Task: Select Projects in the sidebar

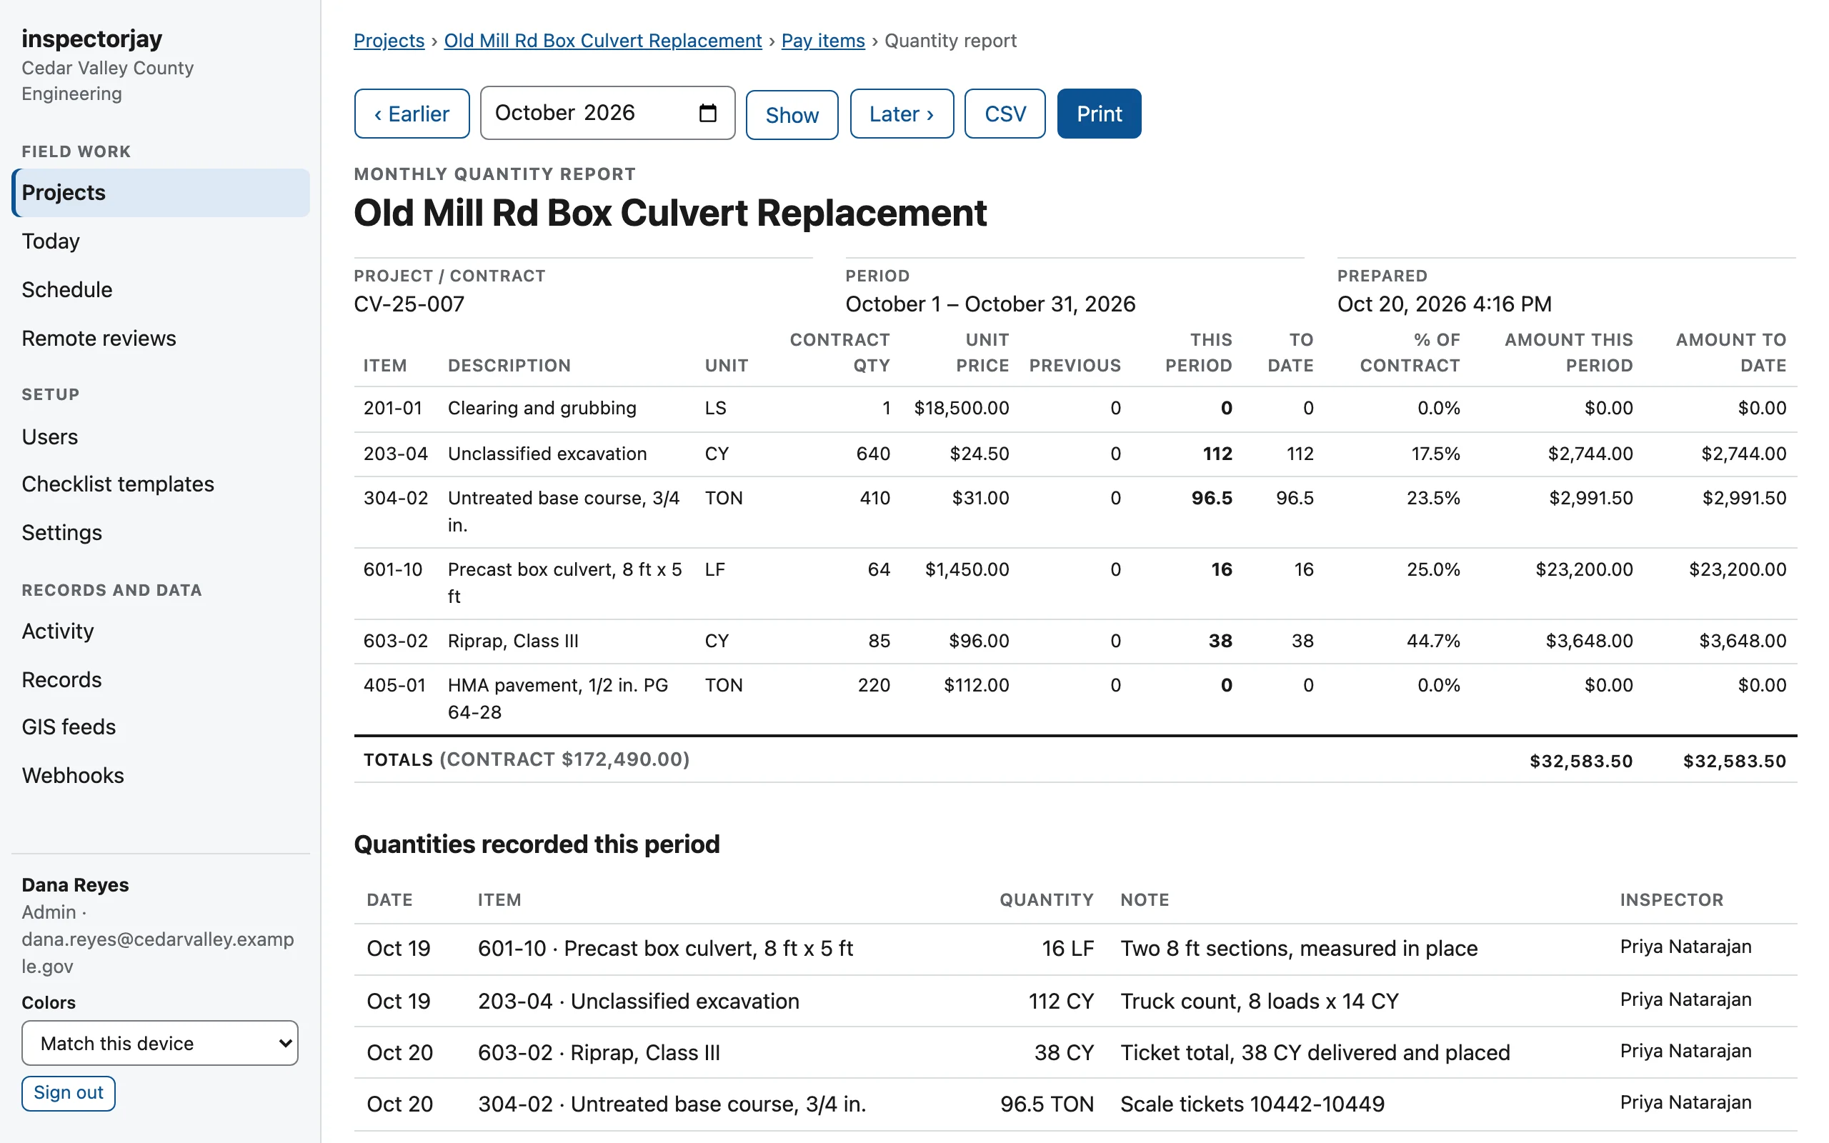Action: 160,193
